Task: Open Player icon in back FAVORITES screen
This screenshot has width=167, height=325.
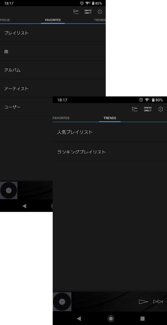Action: click(76, 12)
